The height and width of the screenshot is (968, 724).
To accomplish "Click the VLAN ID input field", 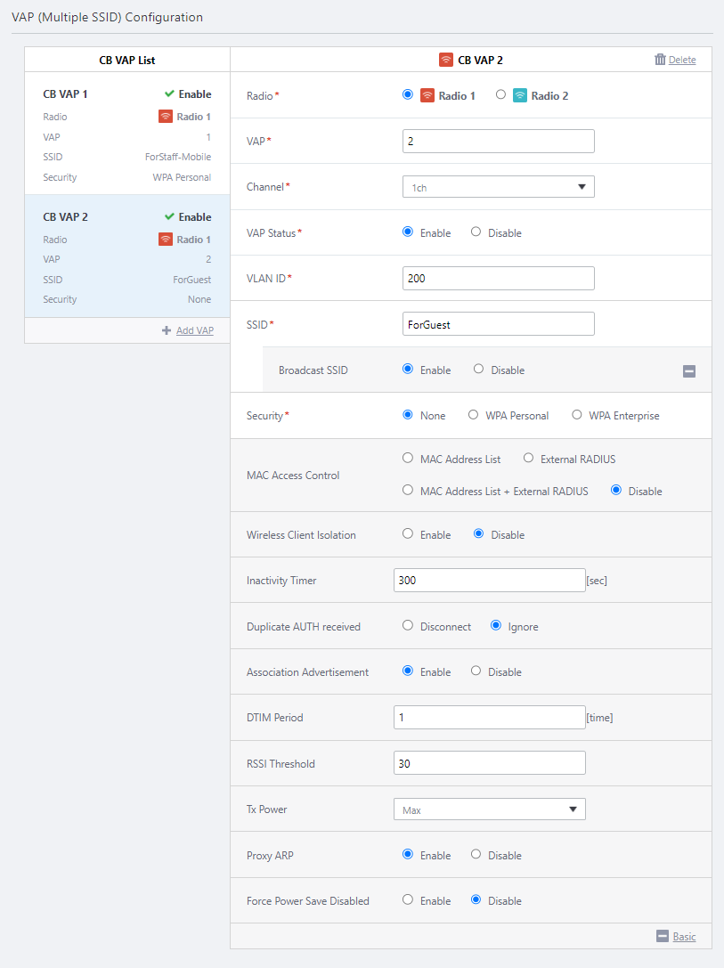I will [x=498, y=279].
